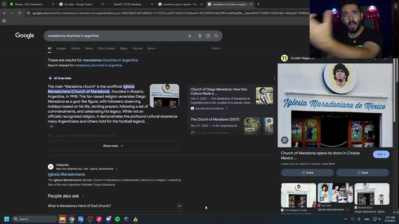Switch to the Stream - Kick Dashboard tab
The width and height of the screenshot is (399, 224).
point(31,4)
